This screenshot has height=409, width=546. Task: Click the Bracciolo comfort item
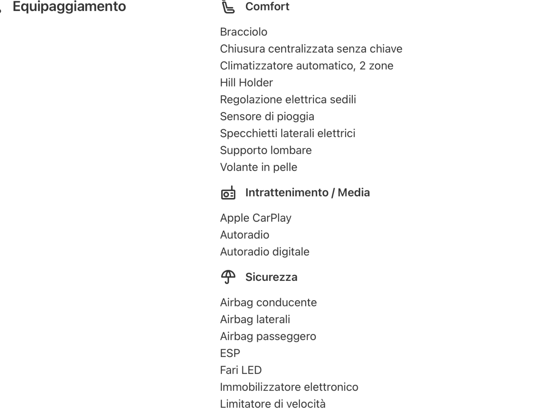coord(243,32)
